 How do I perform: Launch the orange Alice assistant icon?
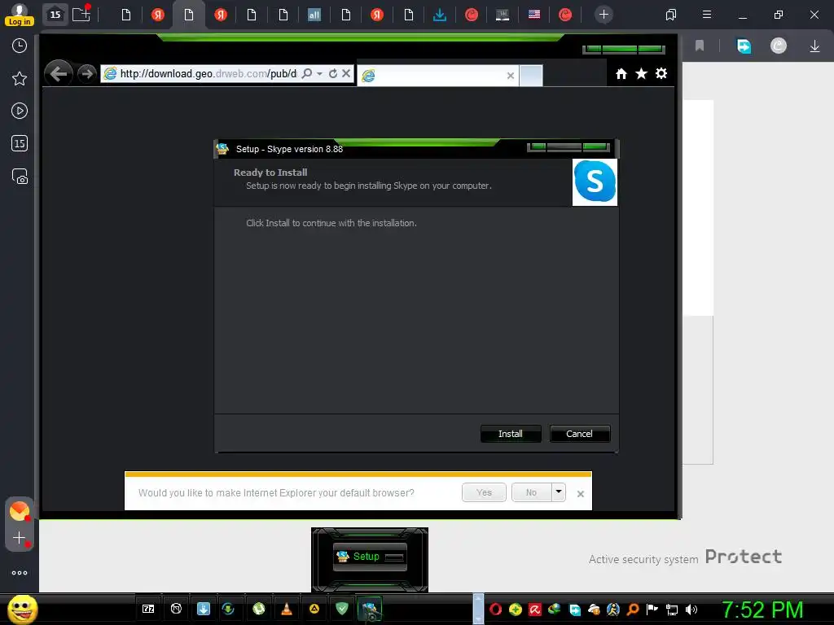pyautogui.click(x=20, y=511)
